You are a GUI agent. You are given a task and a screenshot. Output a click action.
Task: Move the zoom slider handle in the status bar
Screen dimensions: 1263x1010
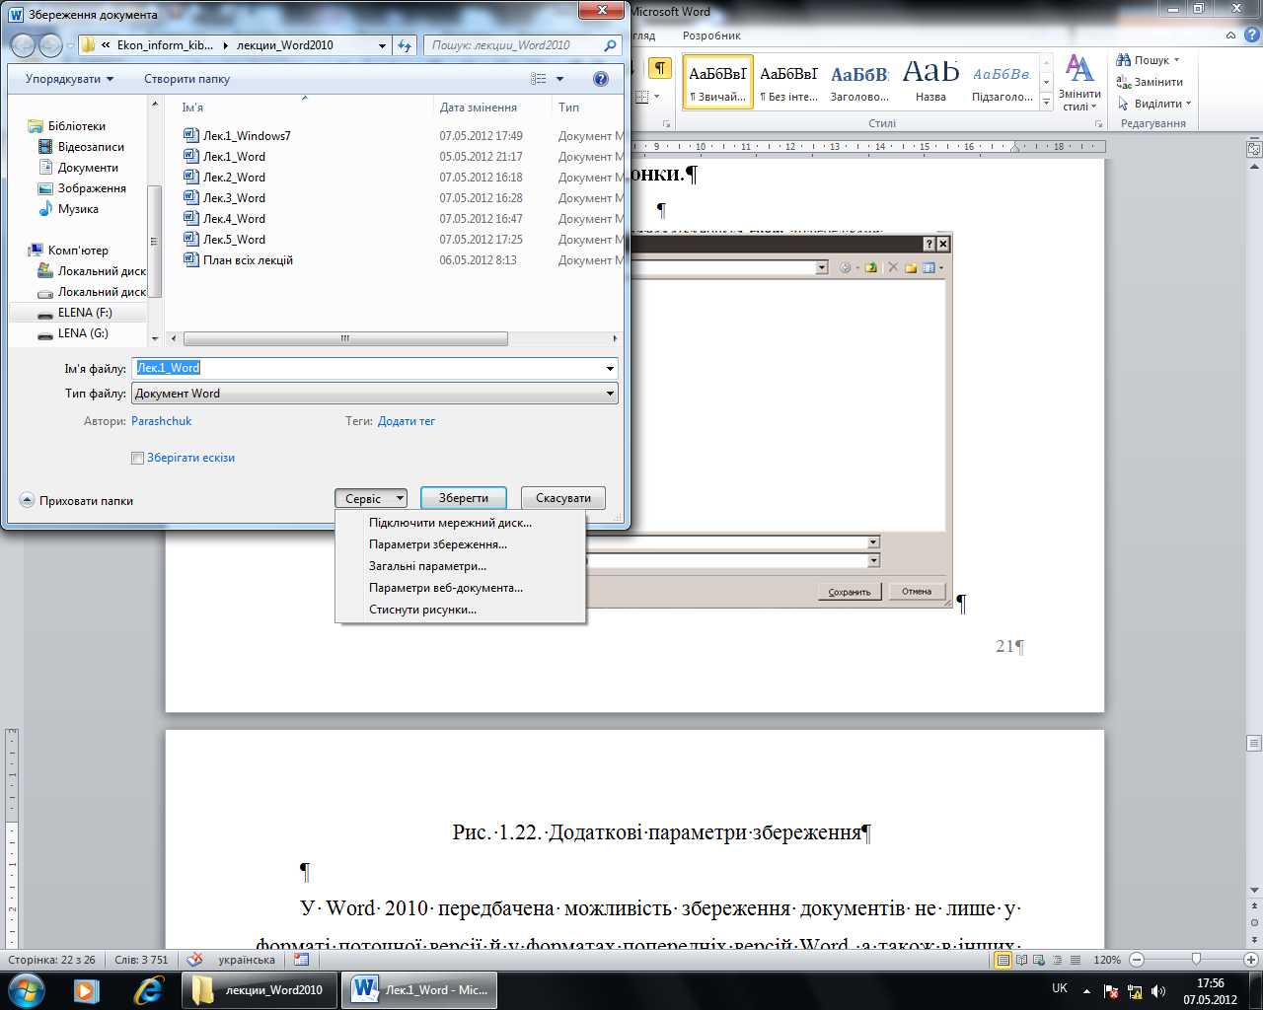[1196, 960]
